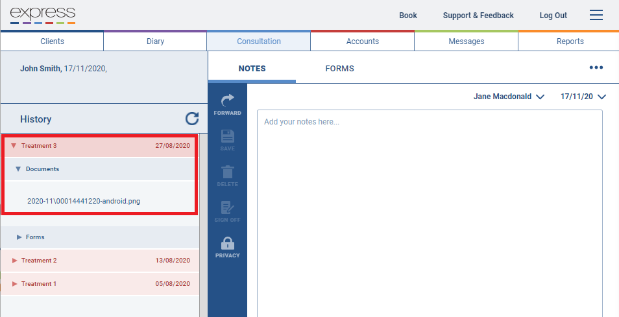Image resolution: width=619 pixels, height=317 pixels.
Task: Refresh the History panel
Action: click(x=192, y=119)
